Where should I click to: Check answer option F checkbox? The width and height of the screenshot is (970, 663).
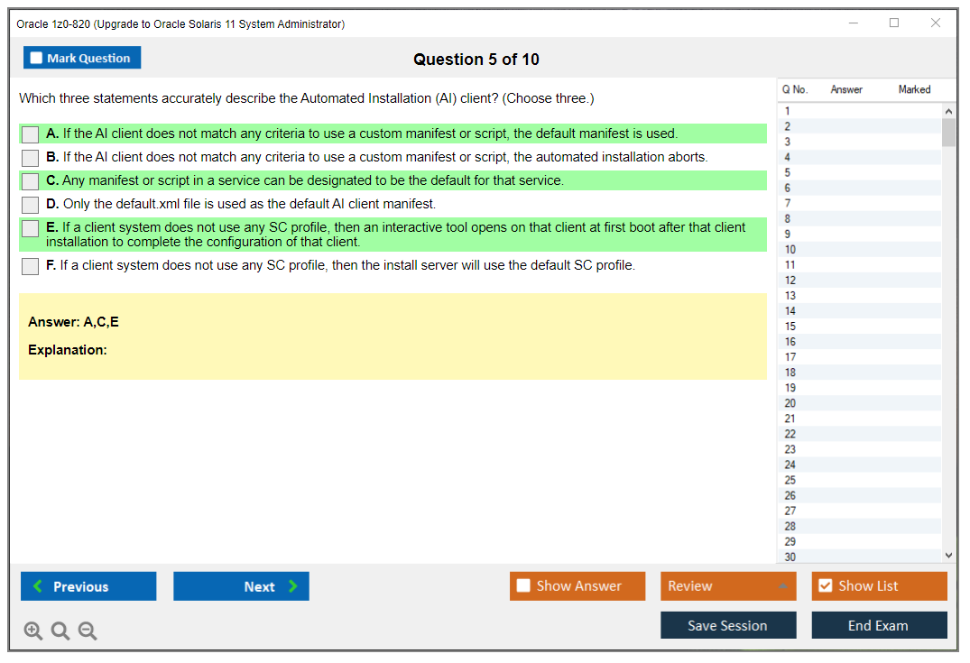(31, 266)
